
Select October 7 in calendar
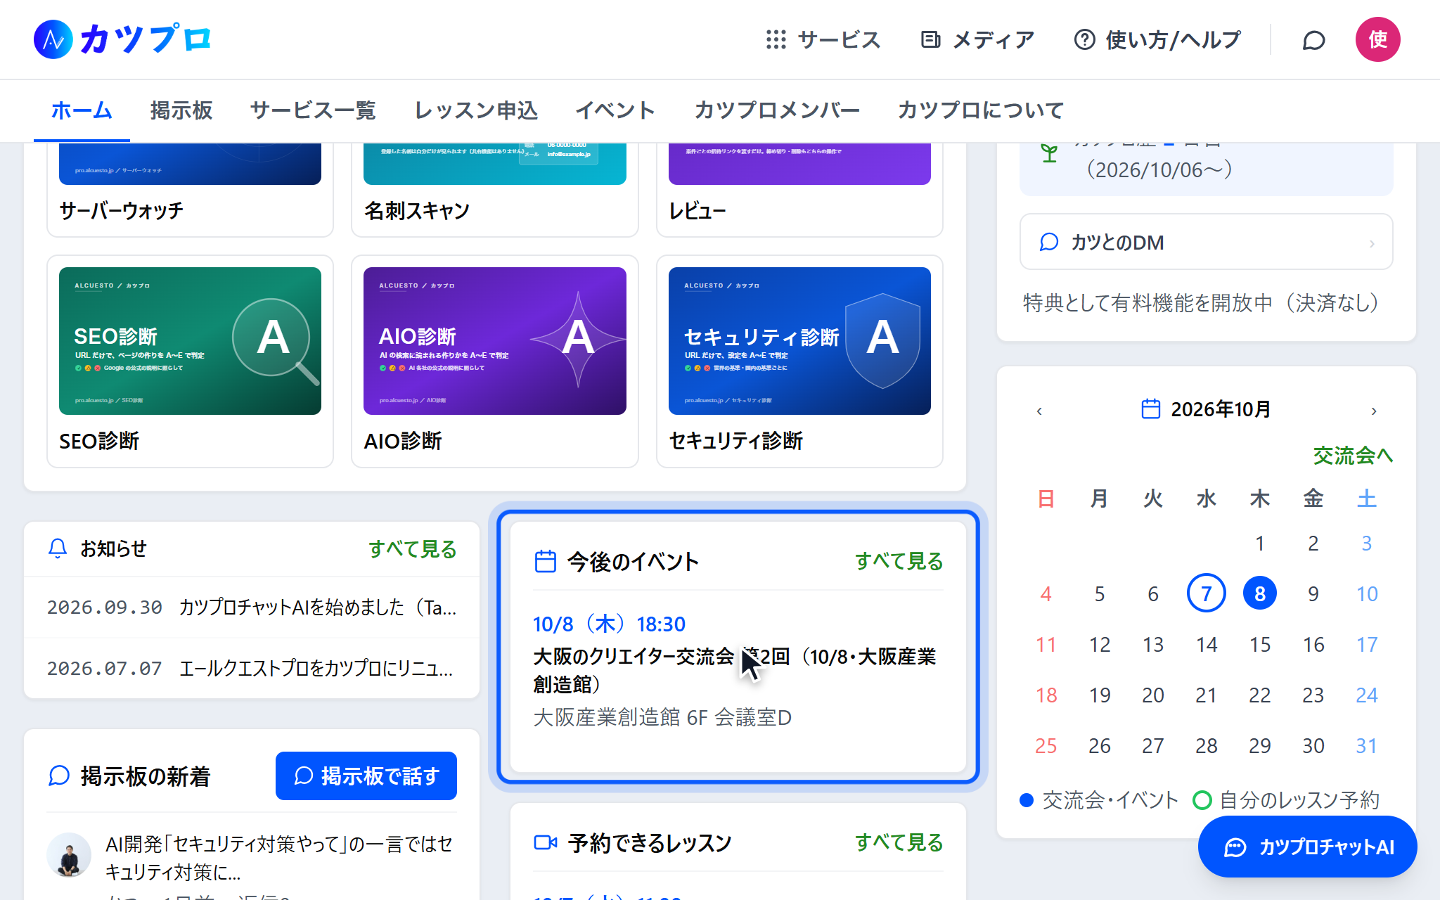pyautogui.click(x=1206, y=593)
